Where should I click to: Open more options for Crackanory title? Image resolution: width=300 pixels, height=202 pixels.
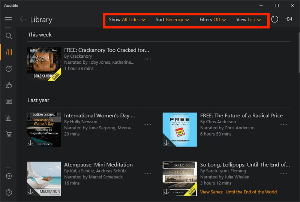coord(147,59)
